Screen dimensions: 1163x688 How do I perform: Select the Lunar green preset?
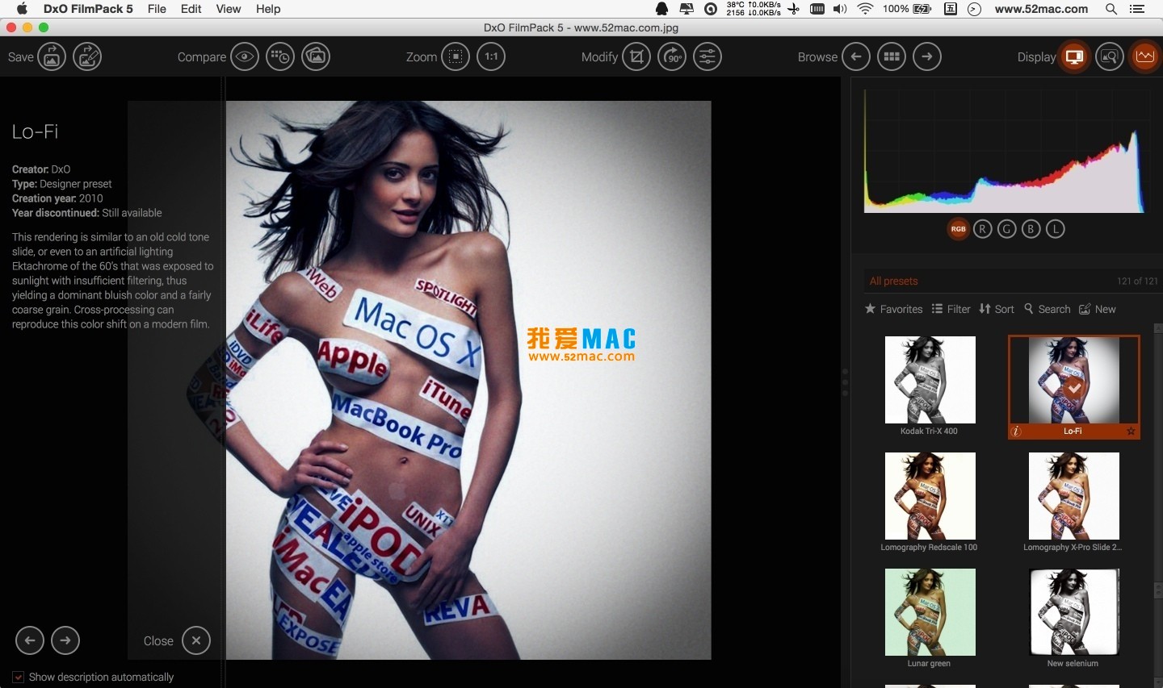pyautogui.click(x=930, y=612)
